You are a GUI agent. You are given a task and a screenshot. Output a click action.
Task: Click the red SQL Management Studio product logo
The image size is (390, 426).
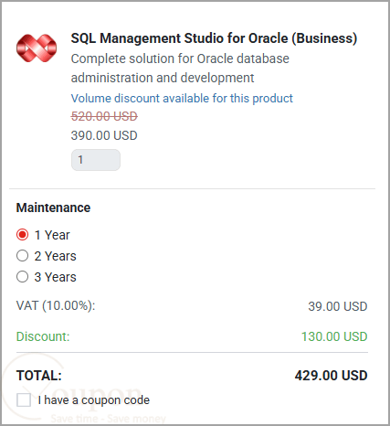(37, 48)
